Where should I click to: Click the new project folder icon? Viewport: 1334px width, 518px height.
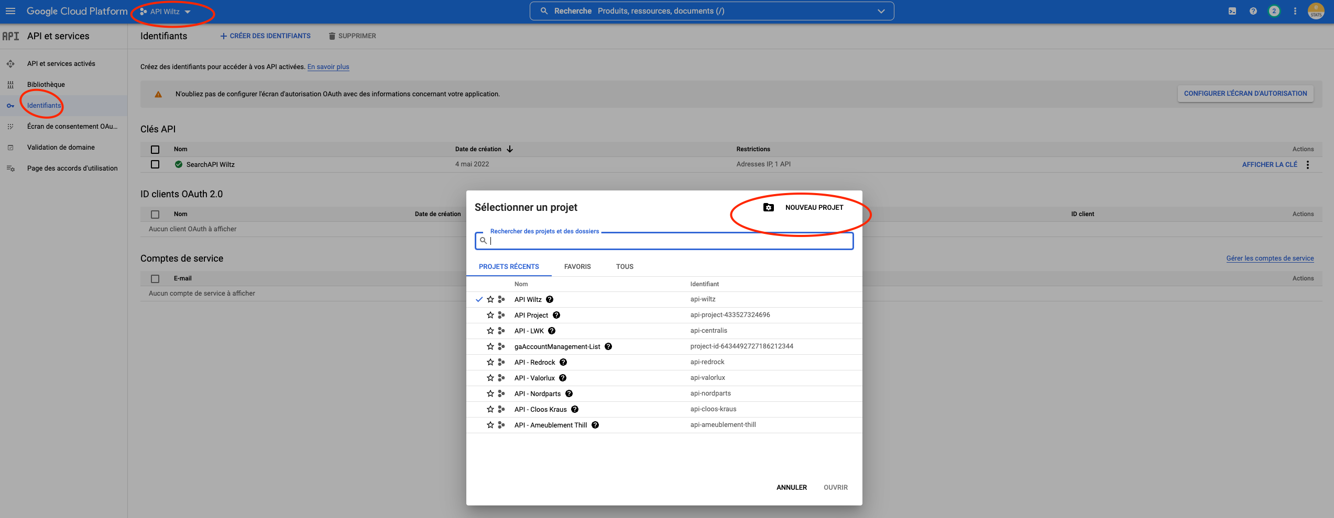769,208
